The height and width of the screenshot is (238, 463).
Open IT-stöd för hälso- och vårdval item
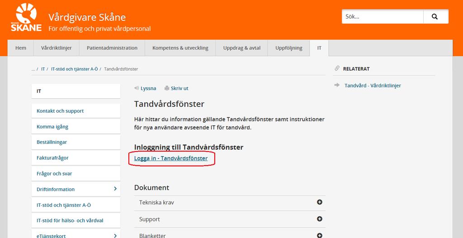click(76, 220)
